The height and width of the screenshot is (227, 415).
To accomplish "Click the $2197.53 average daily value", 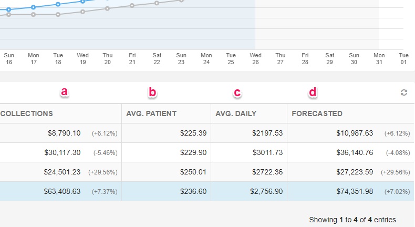I will 267,133.
